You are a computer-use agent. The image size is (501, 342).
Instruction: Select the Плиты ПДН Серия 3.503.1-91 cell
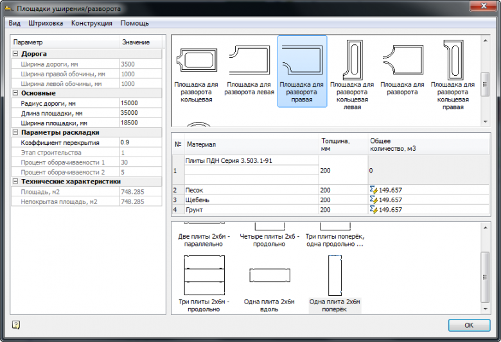pos(251,160)
